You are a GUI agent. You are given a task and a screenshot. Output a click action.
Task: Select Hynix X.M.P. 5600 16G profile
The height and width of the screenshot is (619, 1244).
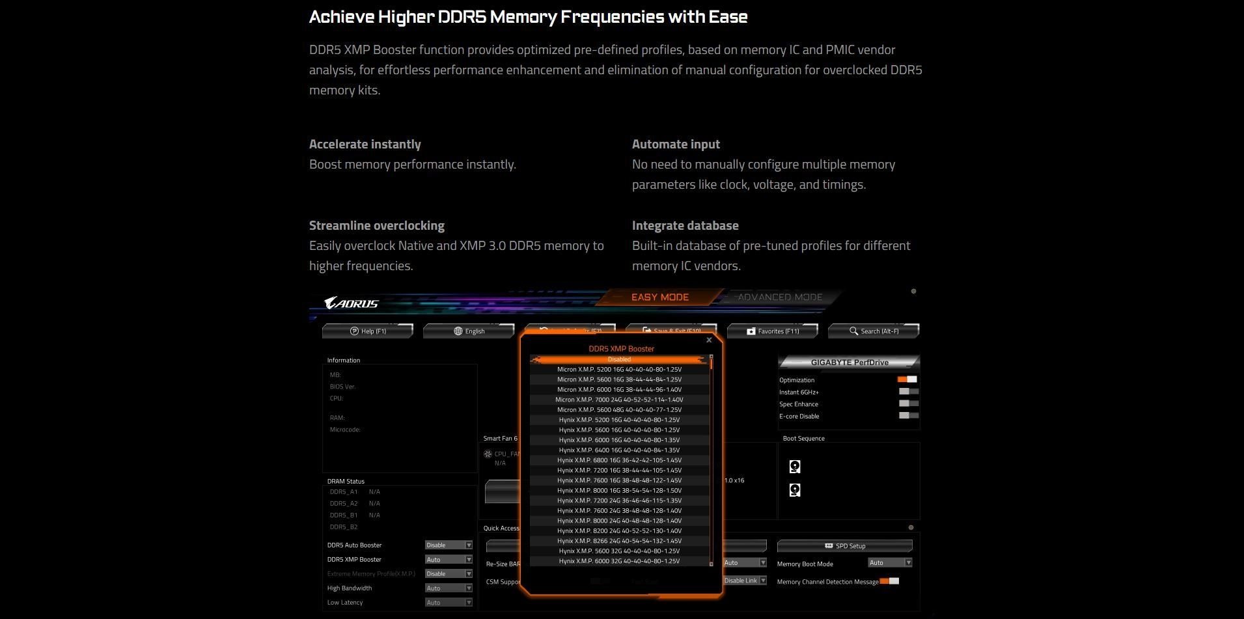coord(619,430)
